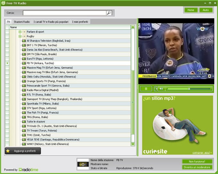Click the Free TV Radio app logo
This screenshot has width=218, height=174.
coord(3,3)
